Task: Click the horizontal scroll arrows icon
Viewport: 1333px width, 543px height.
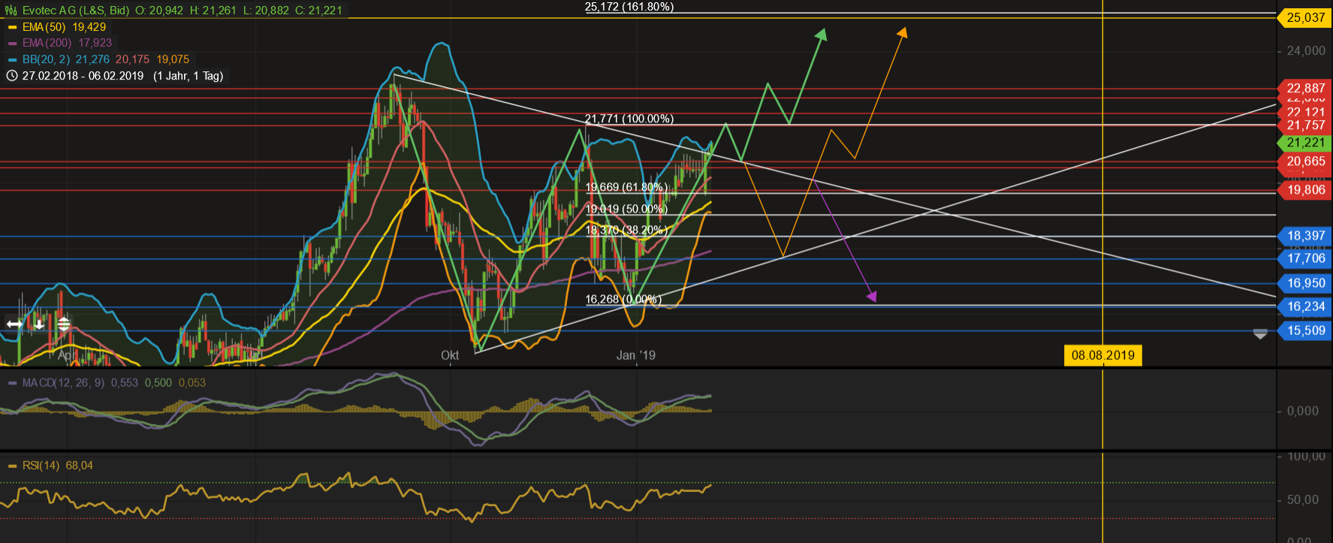Action: 14,324
